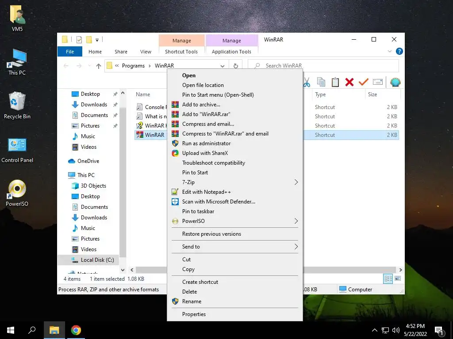Expand the Send to submenu

(x=296, y=247)
